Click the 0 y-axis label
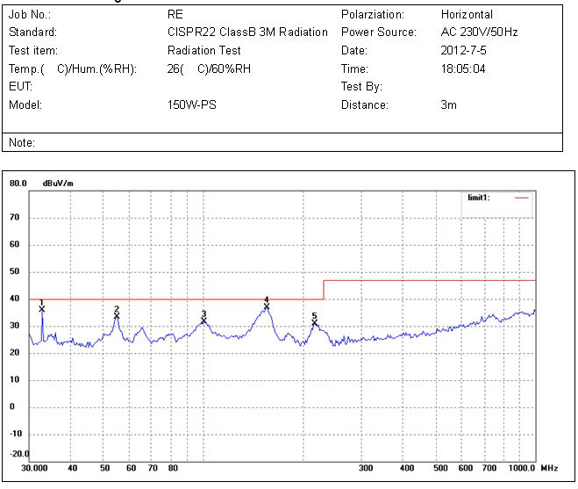The width and height of the screenshot is (578, 489). 12,406
